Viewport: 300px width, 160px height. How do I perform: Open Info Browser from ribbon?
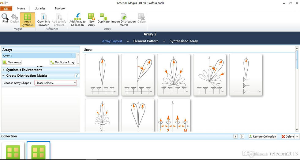(x=43, y=20)
